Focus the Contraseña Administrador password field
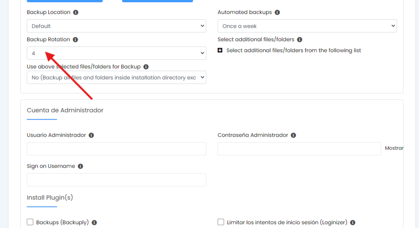419x228 pixels. 299,149
